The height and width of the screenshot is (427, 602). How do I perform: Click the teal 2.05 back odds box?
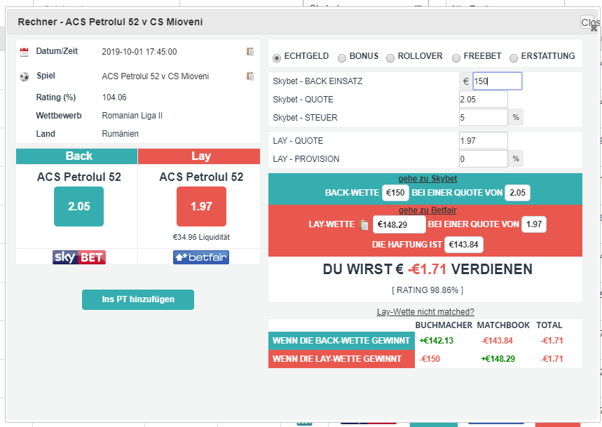click(78, 206)
